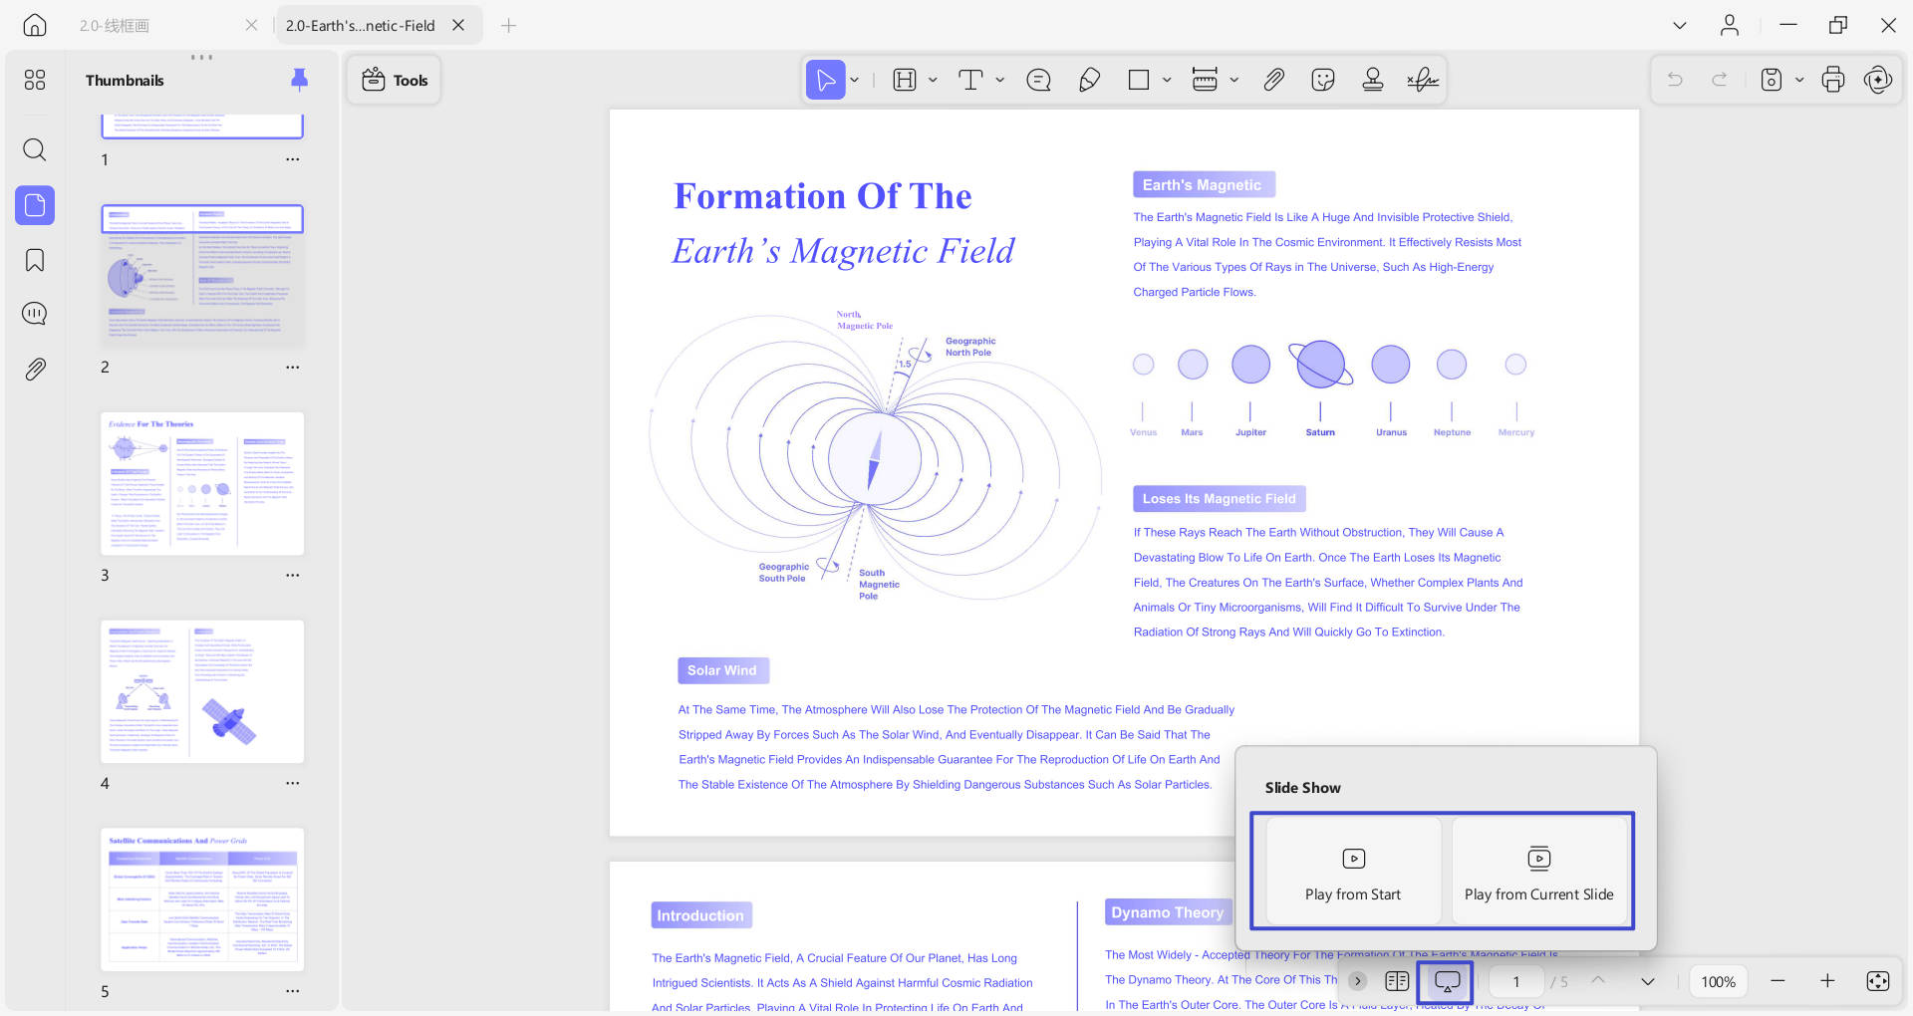
Task: Expand the rectangle shape dropdown arrow
Action: click(x=1167, y=80)
